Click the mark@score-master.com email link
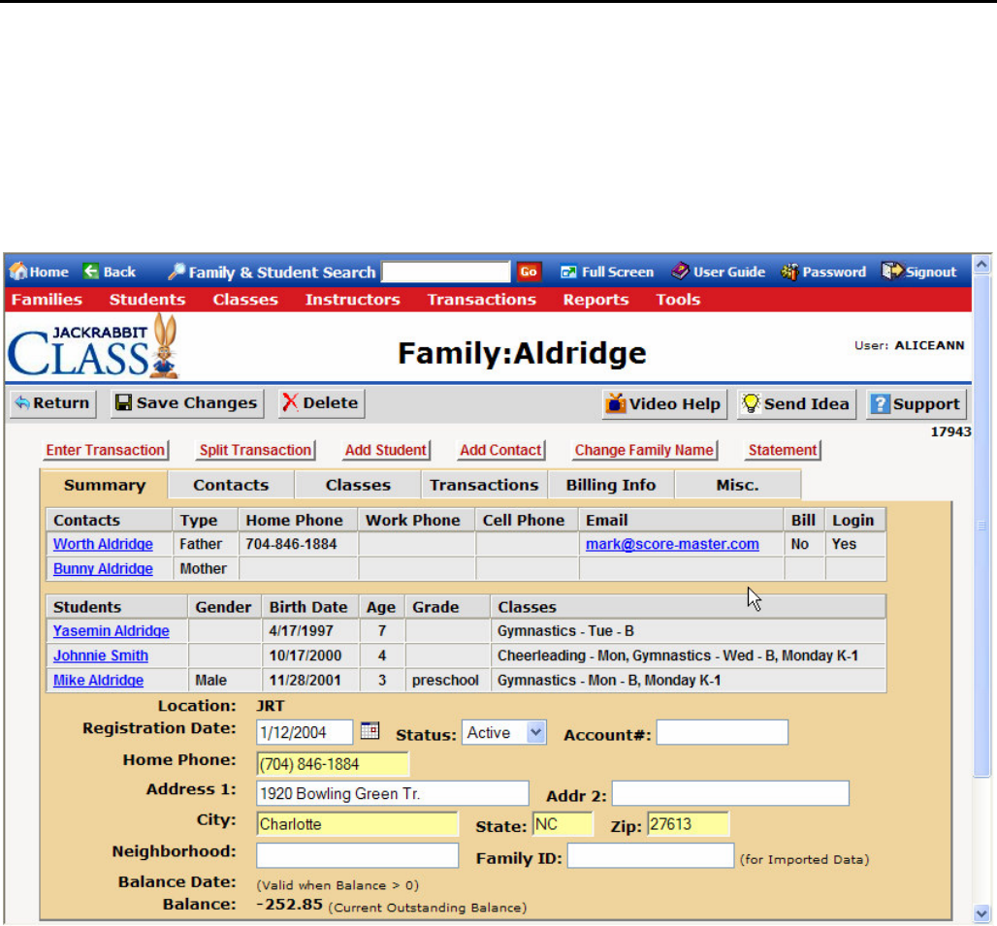The image size is (997, 926). click(672, 544)
